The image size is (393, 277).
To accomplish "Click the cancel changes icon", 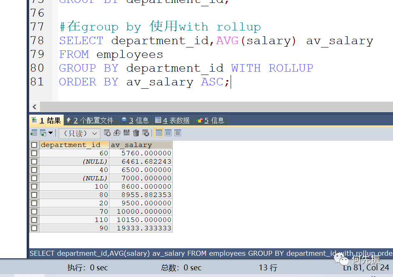I will click(x=146, y=133).
